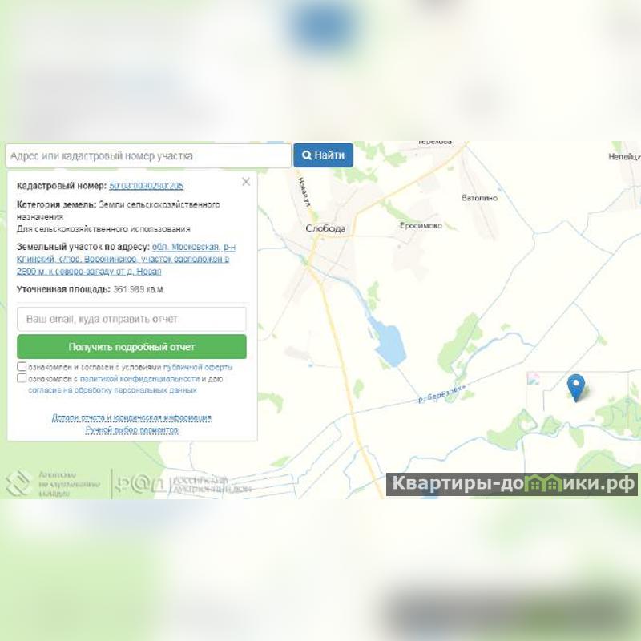Close the cadastral info panel

pos(246,182)
